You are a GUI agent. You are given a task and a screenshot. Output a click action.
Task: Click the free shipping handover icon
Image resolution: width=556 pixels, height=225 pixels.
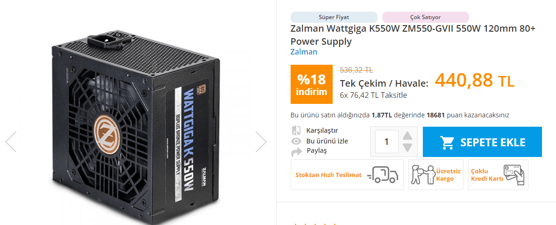[x=423, y=175]
